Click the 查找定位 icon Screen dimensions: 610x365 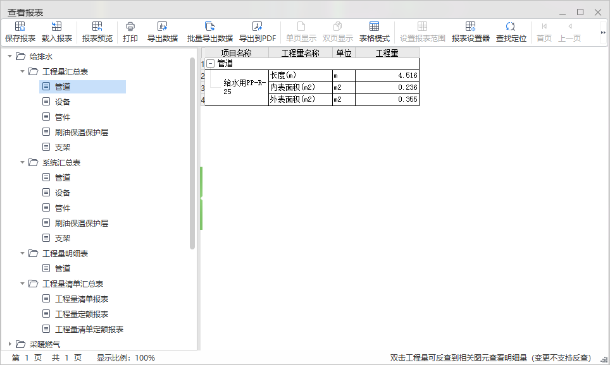(511, 27)
